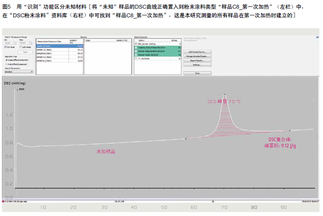
Task: Select Multi effect/component algorithm option
Action: coord(7,64)
